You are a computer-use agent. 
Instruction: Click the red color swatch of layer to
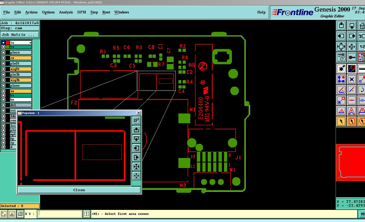(x=8, y=43)
